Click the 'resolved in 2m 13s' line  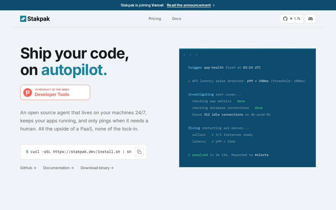[x=228, y=155]
